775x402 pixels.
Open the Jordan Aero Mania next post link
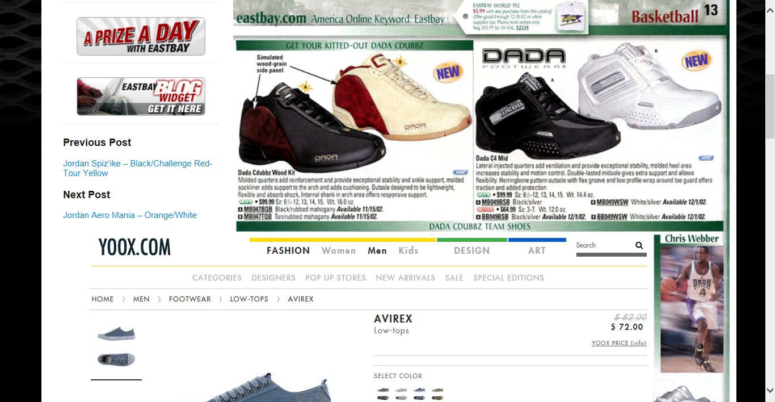130,215
